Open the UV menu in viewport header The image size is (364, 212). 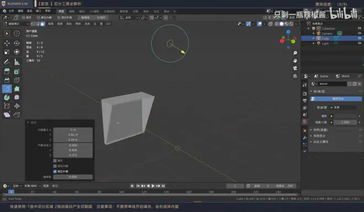[x=108, y=24]
